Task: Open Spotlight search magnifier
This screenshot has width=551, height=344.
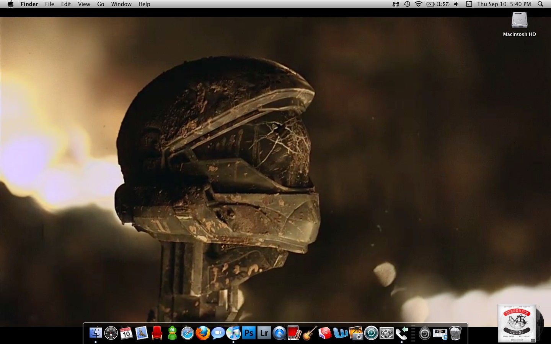Action: pos(540,4)
